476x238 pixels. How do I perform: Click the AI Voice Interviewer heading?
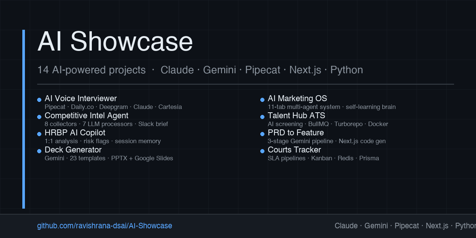[81, 99]
